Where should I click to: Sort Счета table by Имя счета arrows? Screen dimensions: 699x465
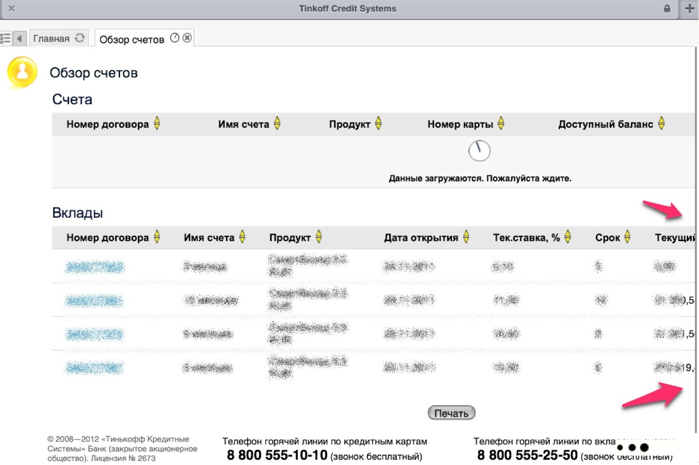[277, 124]
